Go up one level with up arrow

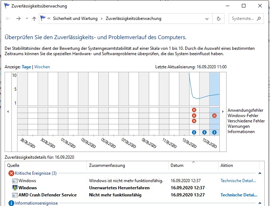tap(34, 19)
